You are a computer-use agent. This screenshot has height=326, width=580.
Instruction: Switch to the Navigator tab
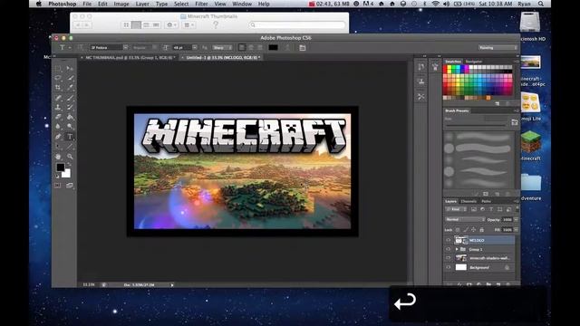pos(473,62)
